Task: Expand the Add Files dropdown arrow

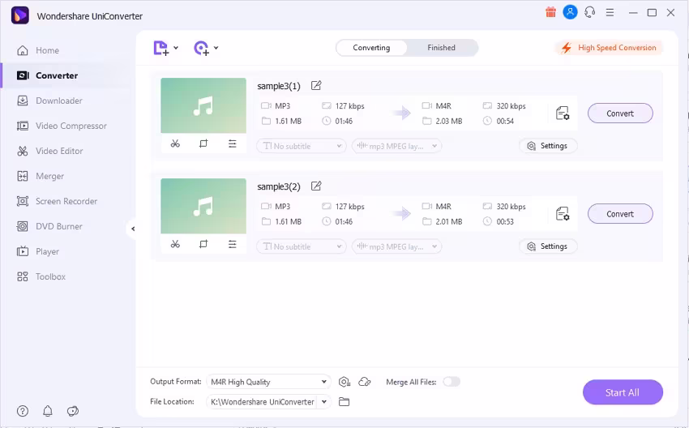Action: click(x=176, y=48)
